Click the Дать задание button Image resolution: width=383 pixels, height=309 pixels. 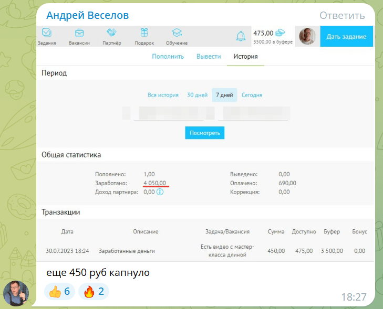[x=346, y=36]
